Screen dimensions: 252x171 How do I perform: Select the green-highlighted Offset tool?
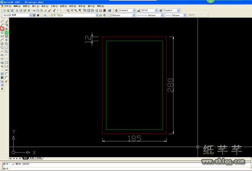point(7,32)
